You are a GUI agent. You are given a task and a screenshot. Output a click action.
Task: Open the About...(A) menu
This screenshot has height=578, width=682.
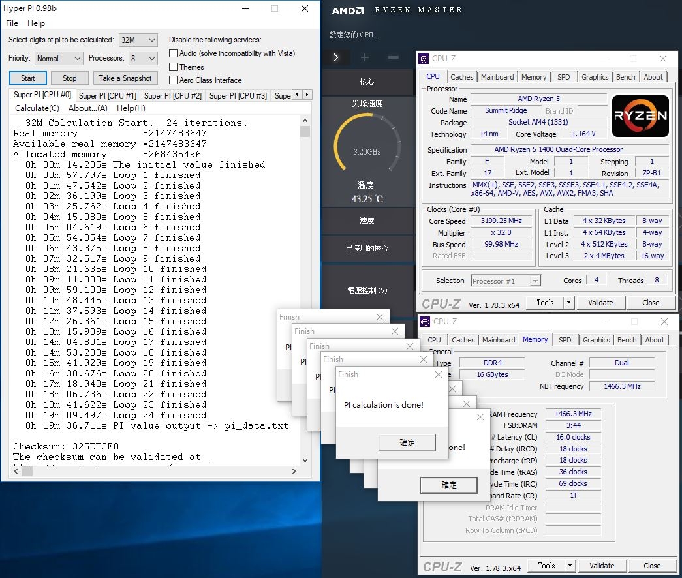pyautogui.click(x=88, y=108)
